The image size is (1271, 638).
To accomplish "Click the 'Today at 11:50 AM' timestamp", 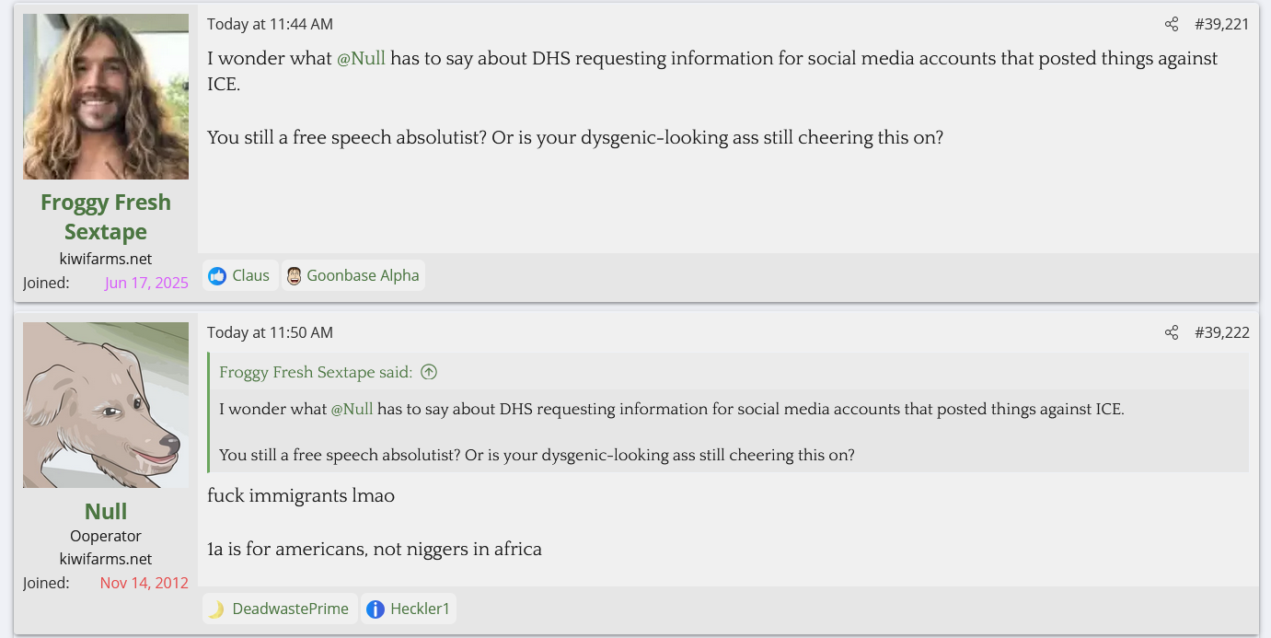I will 270,333.
